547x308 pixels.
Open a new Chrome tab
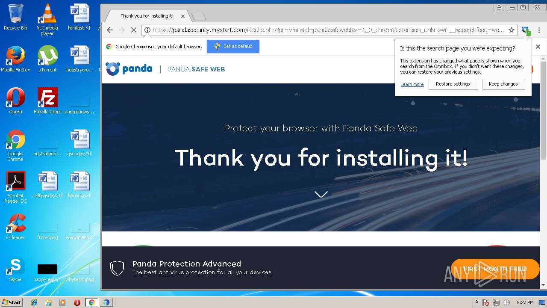click(x=199, y=17)
